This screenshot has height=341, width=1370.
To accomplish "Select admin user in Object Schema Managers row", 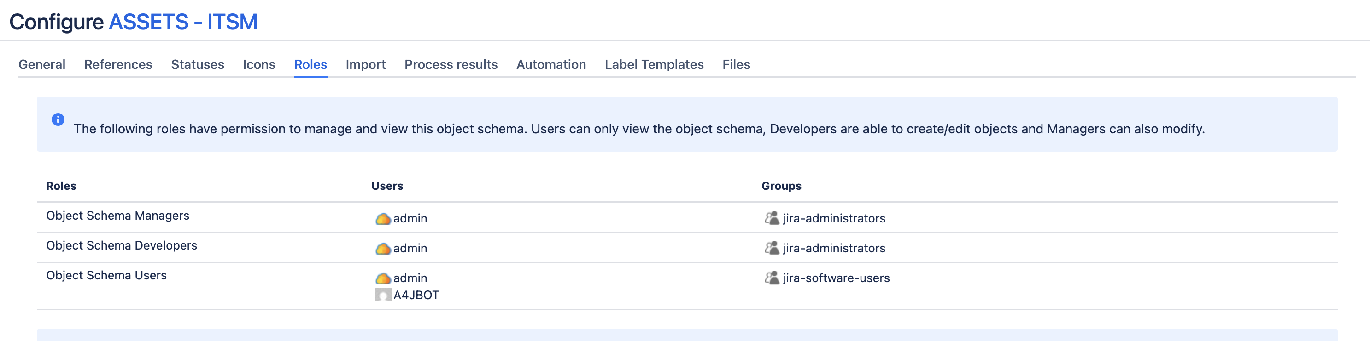I will (x=410, y=218).
